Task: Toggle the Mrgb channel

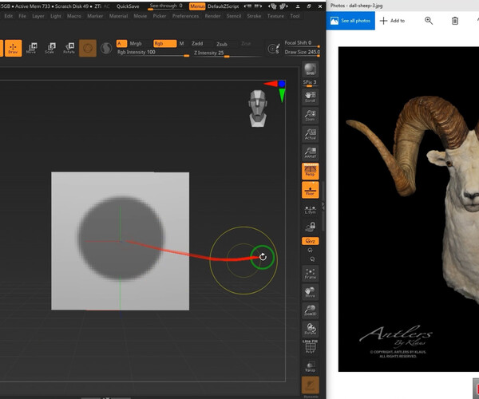Action: [136, 44]
